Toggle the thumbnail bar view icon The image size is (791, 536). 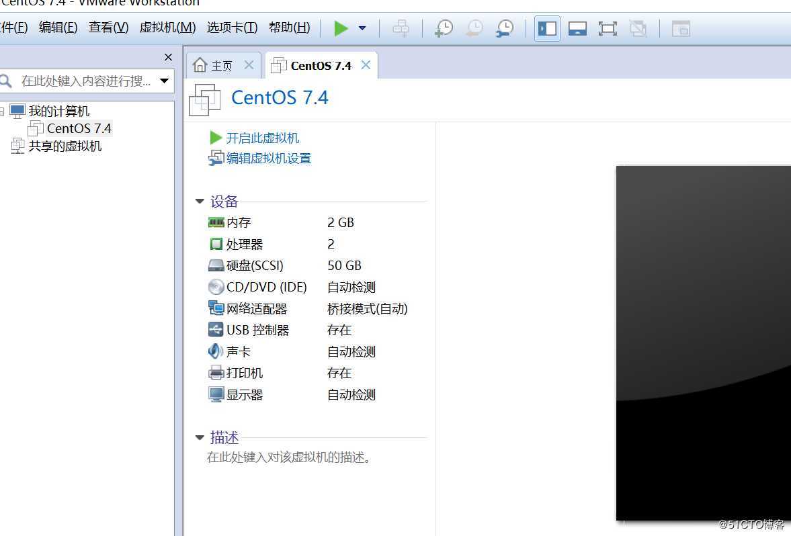(x=577, y=28)
